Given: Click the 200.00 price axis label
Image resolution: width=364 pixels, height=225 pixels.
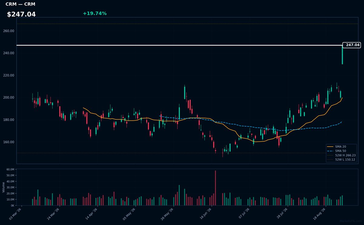Looking at the screenshot, I should point(9,98).
